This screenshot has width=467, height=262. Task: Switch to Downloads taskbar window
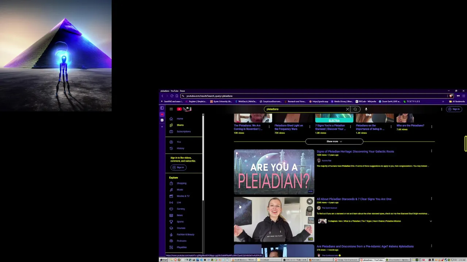269,260
